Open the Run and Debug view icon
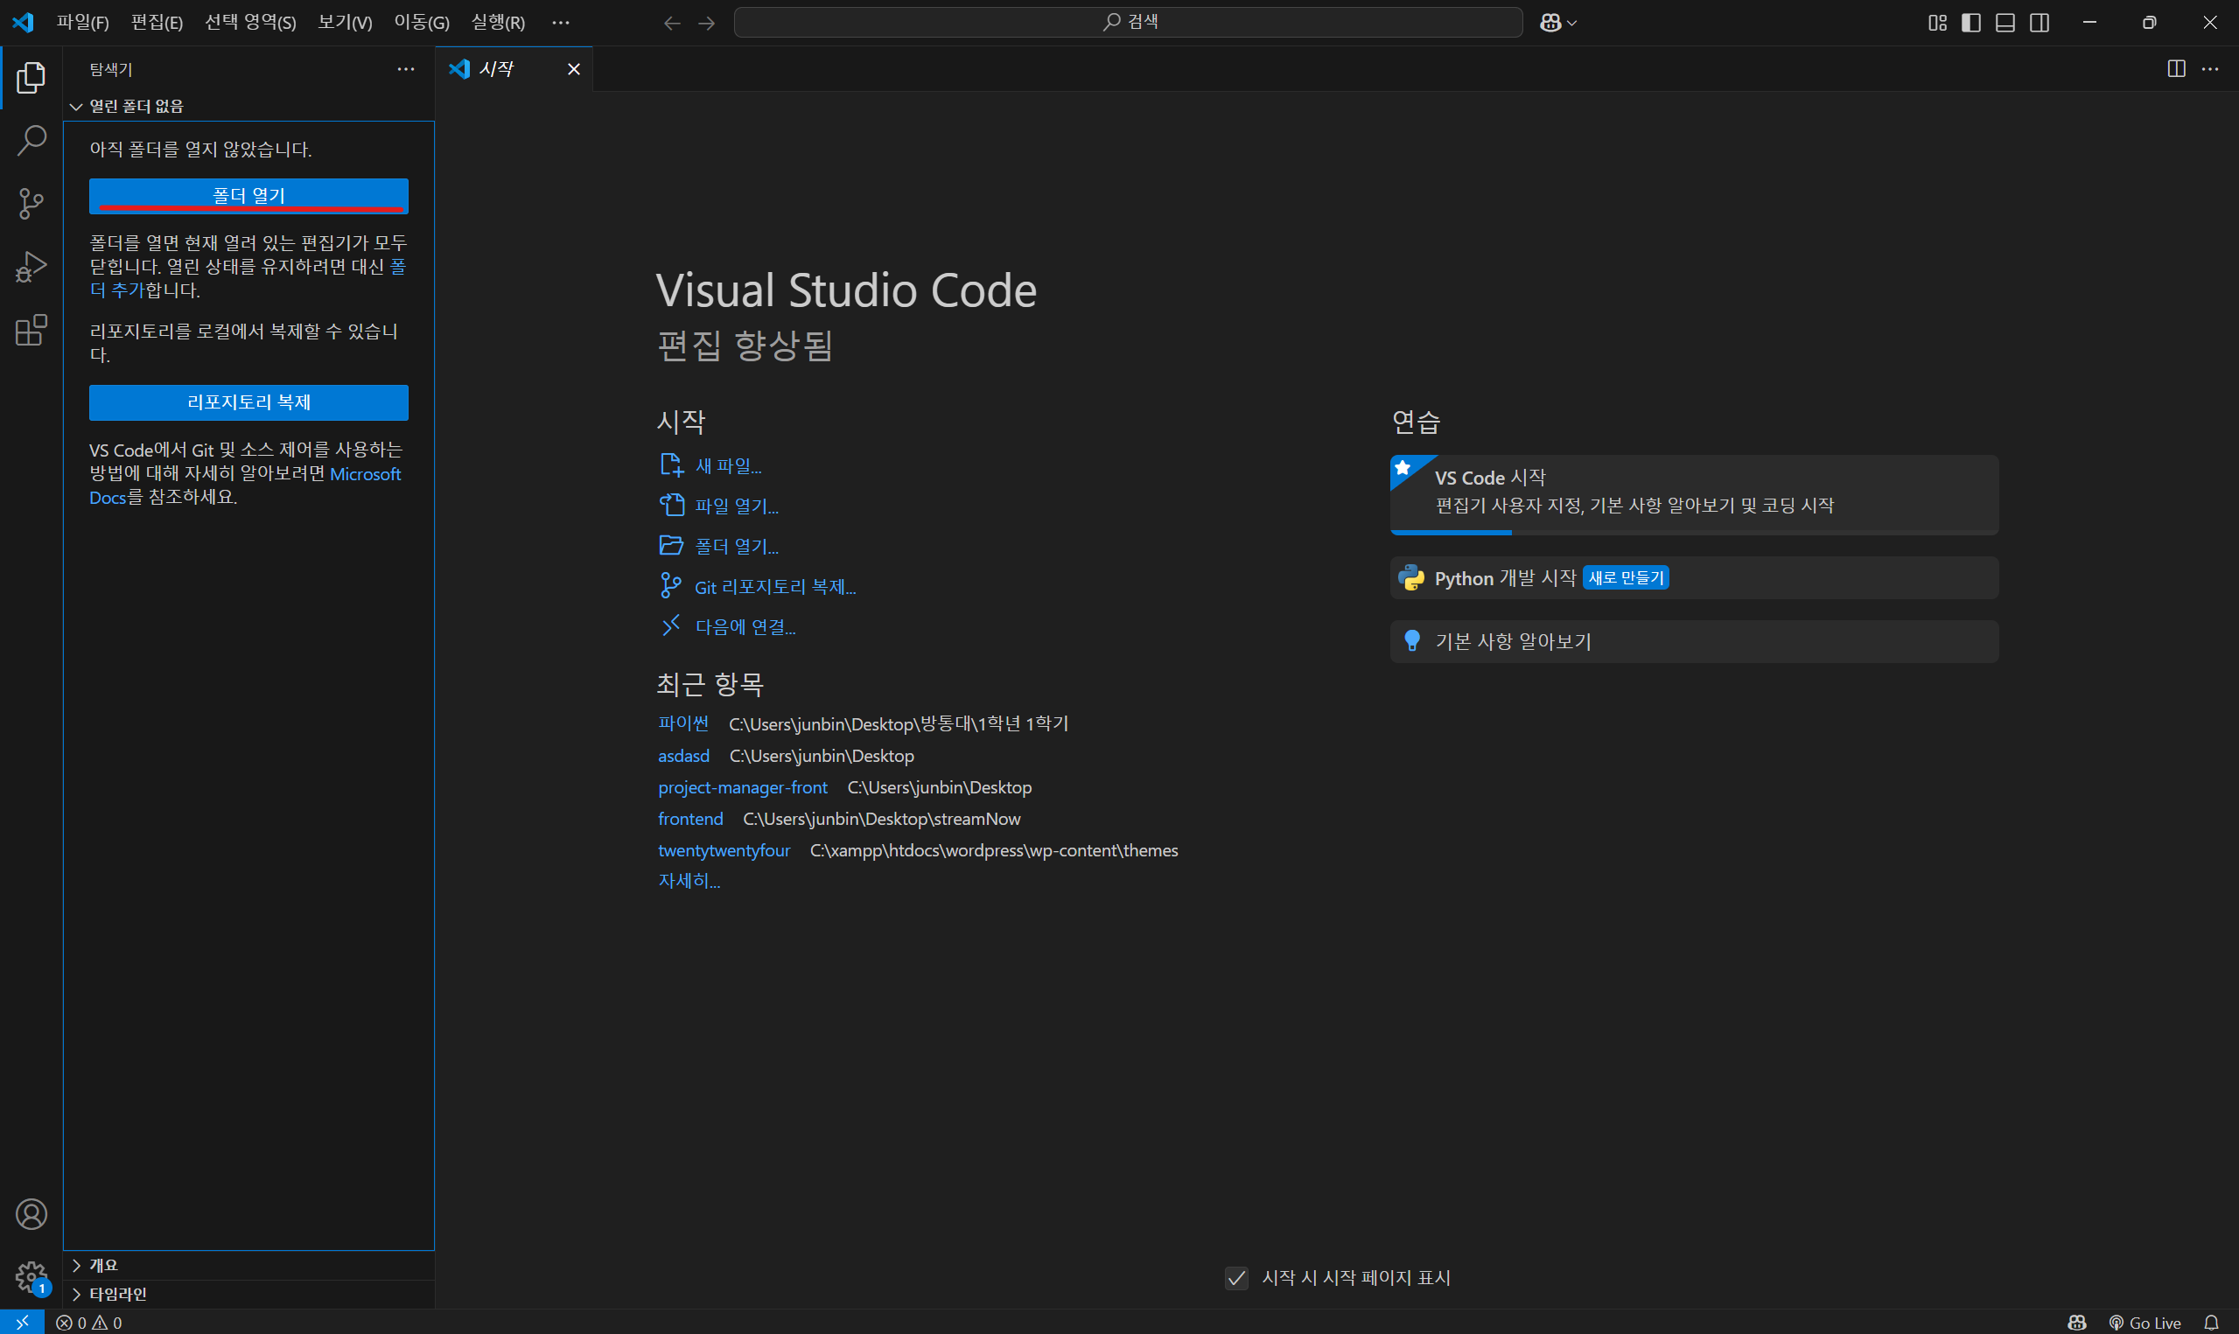Image resolution: width=2239 pixels, height=1334 pixels. [31, 266]
